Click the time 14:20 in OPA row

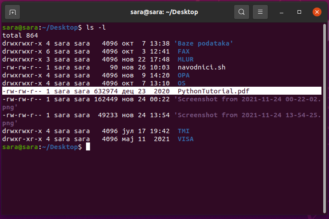[160, 75]
